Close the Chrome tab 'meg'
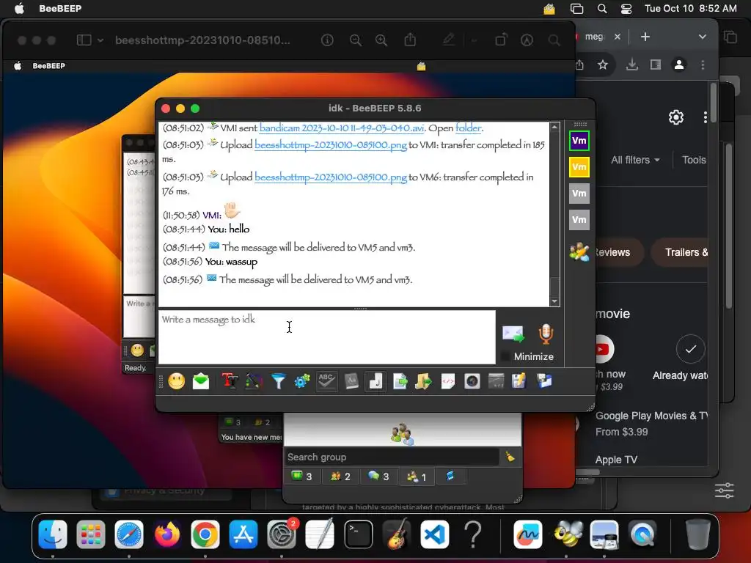Viewport: 751px width, 563px height. point(618,37)
